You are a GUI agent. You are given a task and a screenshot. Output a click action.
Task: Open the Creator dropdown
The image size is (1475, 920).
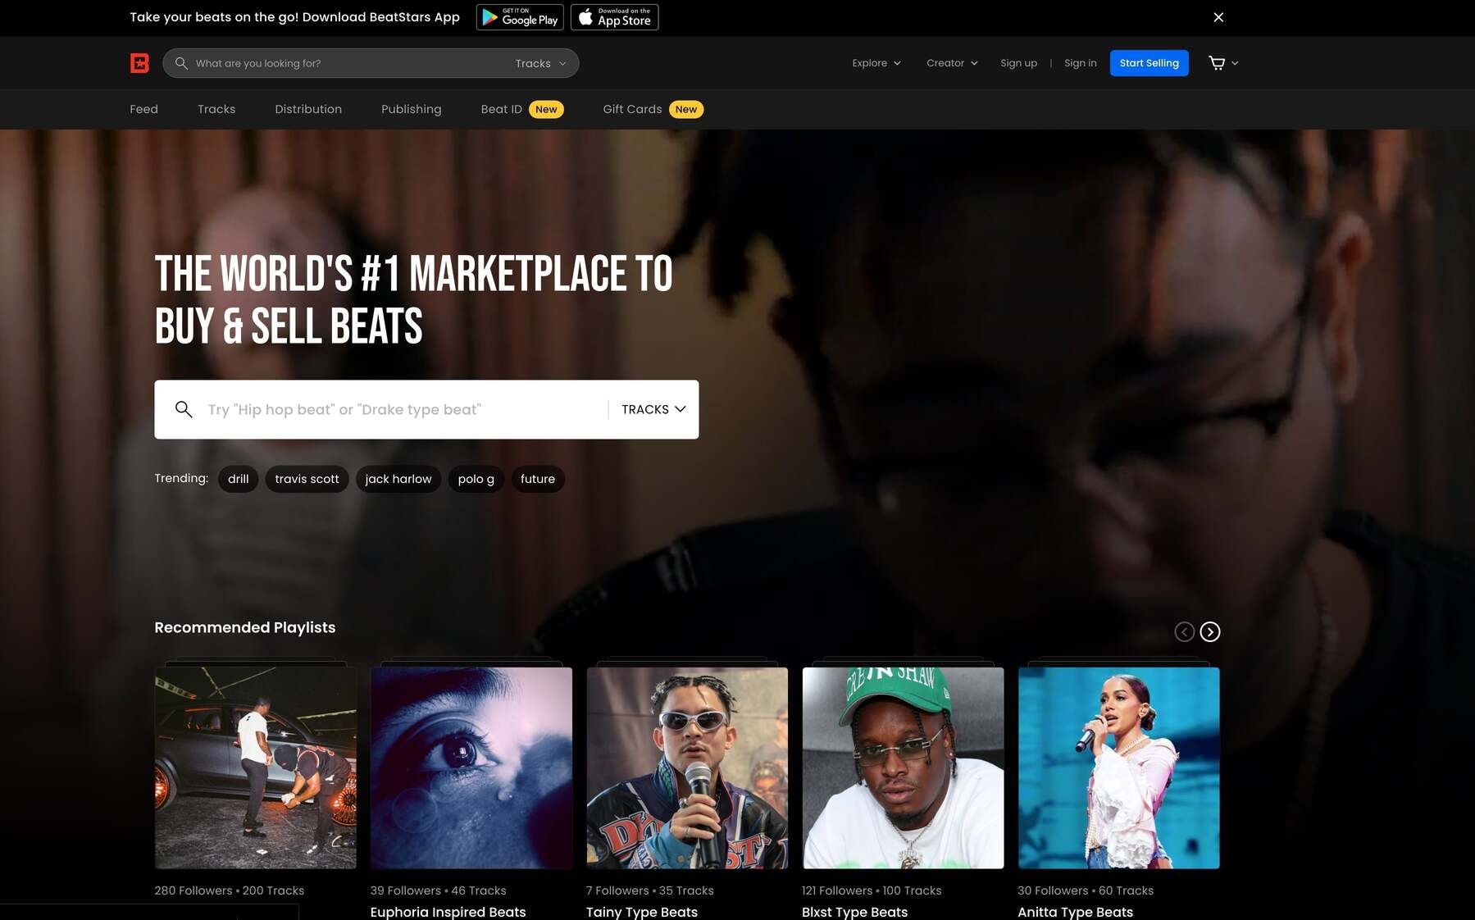[x=950, y=62]
